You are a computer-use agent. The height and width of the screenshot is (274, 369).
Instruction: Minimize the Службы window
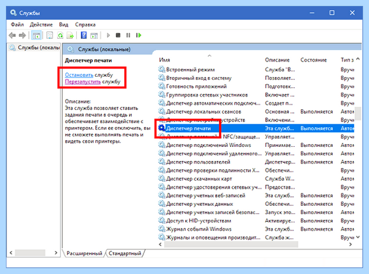click(312, 13)
